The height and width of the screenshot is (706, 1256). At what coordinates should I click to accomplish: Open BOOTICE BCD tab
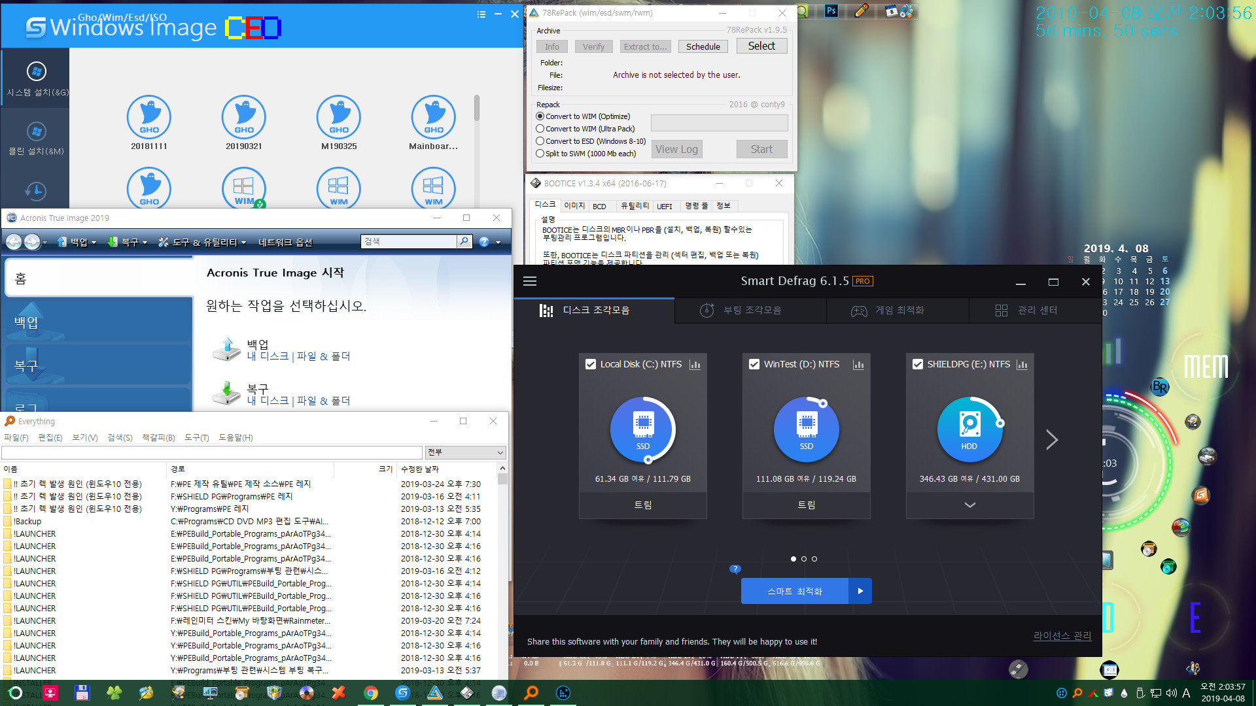599,206
